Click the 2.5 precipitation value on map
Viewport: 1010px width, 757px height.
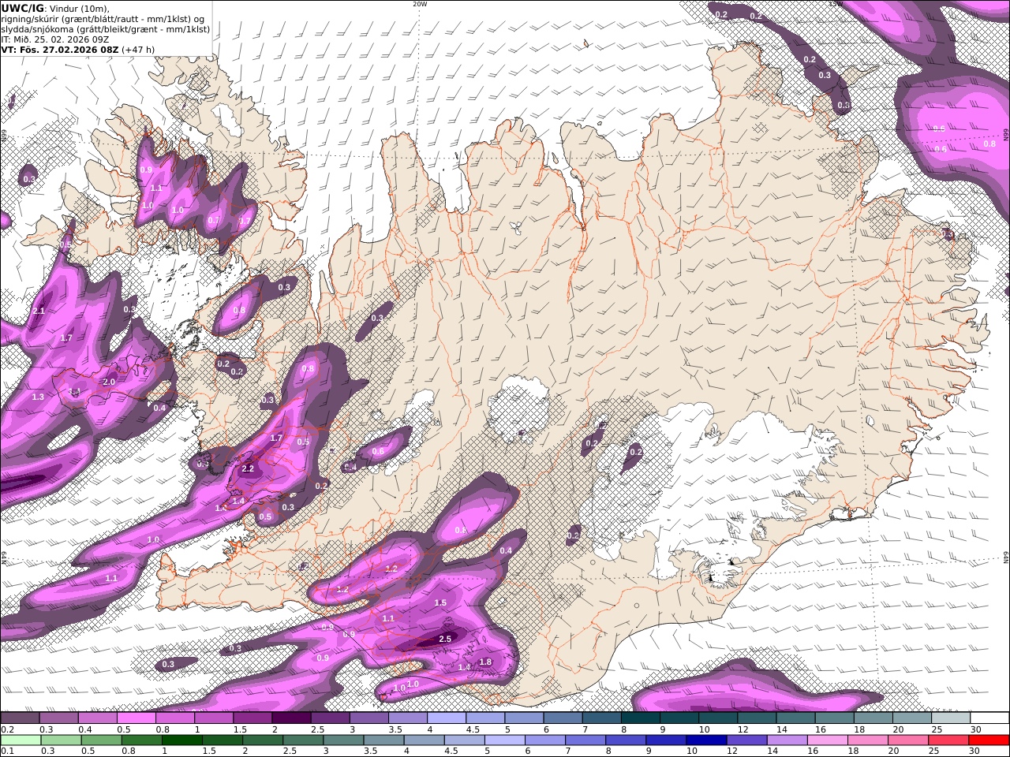[445, 639]
